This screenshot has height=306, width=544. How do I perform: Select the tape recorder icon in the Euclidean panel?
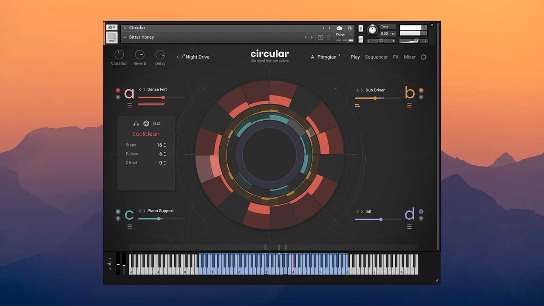click(x=156, y=123)
